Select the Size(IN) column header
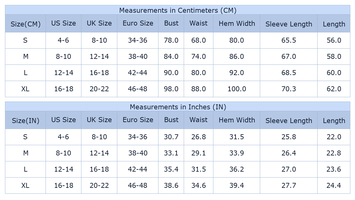 point(26,121)
